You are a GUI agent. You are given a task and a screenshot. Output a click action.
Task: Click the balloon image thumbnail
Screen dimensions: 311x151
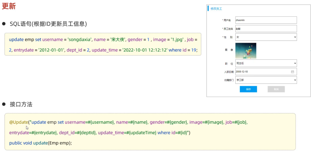(x=246, y=51)
